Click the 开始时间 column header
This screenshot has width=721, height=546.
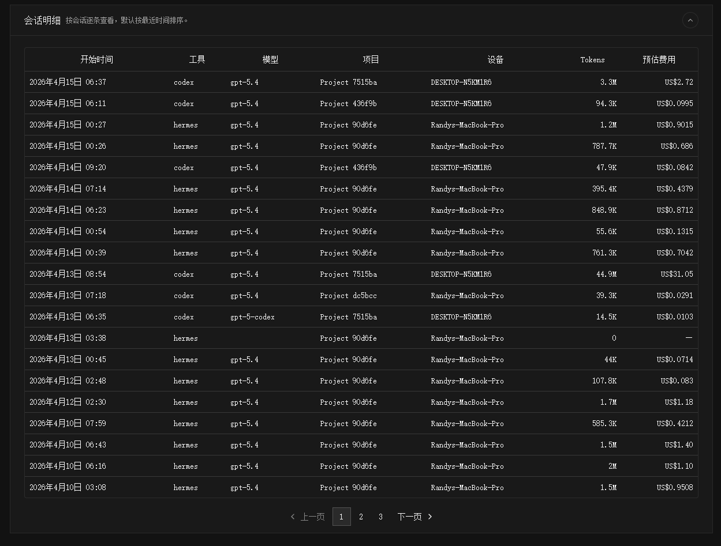click(x=96, y=59)
